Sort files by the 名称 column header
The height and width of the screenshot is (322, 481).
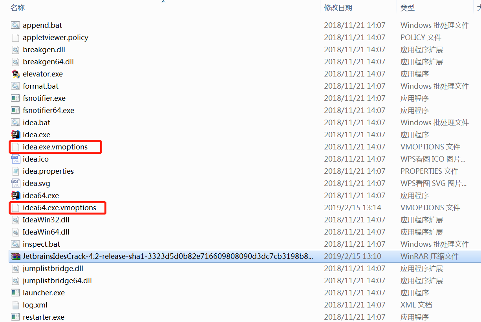tap(18, 7)
